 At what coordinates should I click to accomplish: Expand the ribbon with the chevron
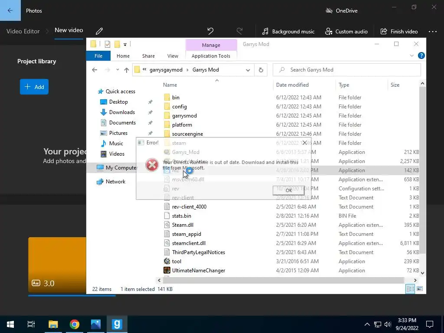tap(412, 56)
